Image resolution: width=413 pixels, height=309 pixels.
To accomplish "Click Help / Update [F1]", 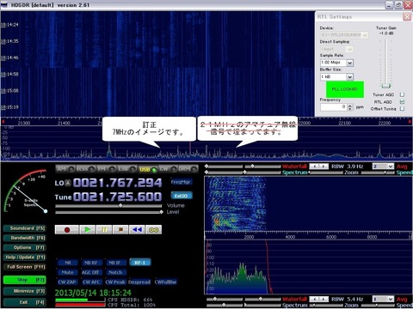I will pos(24,257).
